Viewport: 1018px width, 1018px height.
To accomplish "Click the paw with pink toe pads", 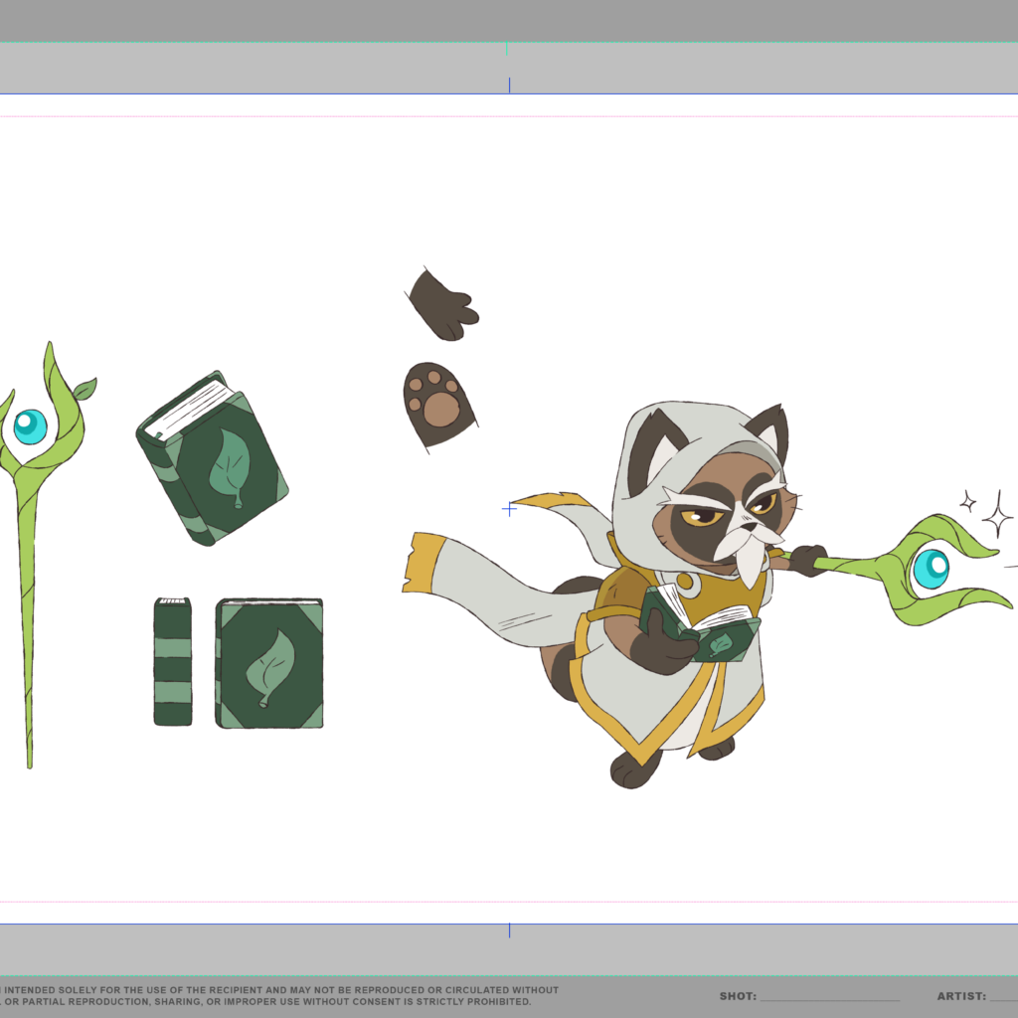I will tap(437, 404).
